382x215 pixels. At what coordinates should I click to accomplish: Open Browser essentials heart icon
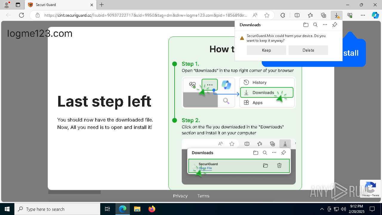click(x=350, y=15)
